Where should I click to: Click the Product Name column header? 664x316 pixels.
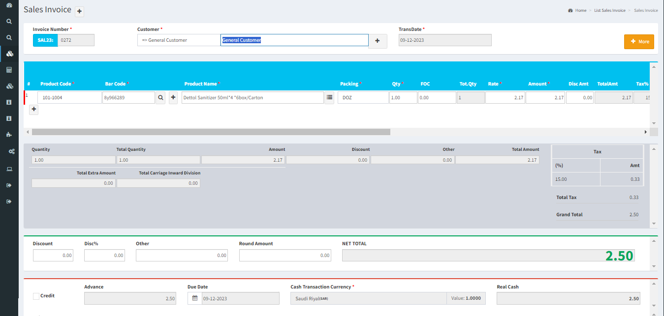pyautogui.click(x=200, y=84)
